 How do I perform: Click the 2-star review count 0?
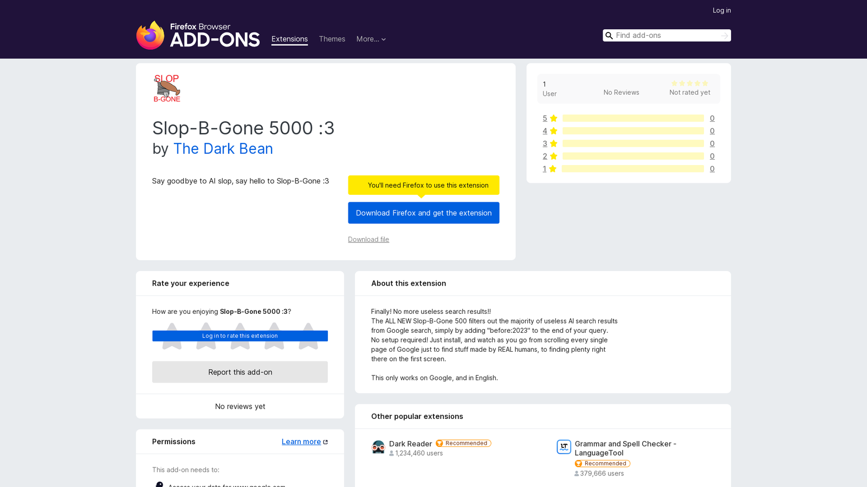(x=712, y=156)
